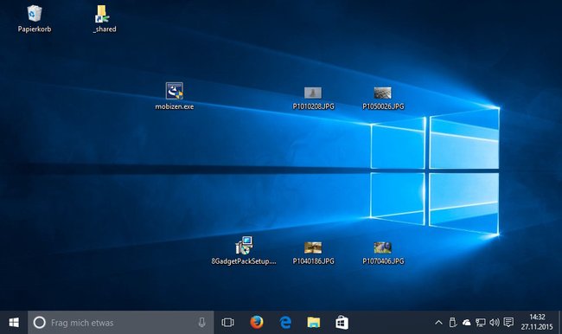Open the Windows Store from the taskbar

(x=342, y=323)
